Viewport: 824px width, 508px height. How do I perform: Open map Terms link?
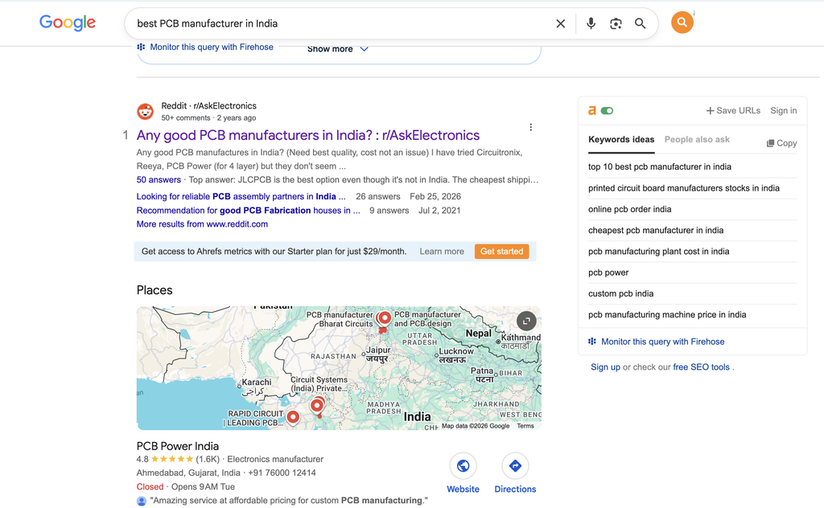click(x=525, y=426)
